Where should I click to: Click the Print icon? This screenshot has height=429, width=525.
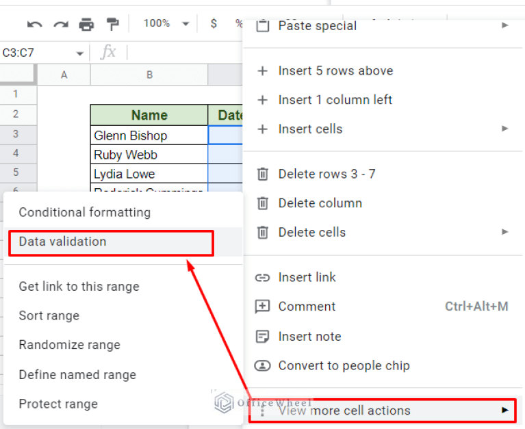tap(86, 25)
